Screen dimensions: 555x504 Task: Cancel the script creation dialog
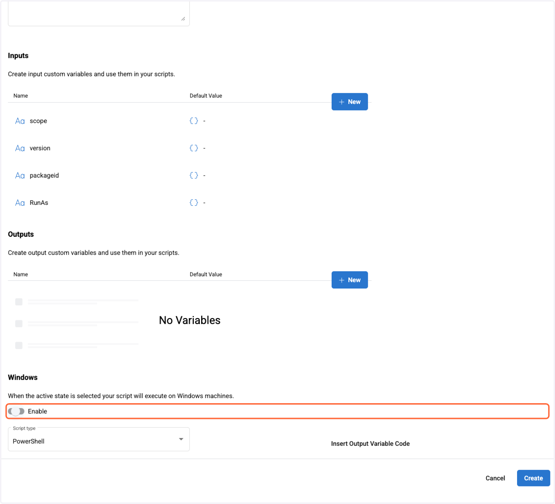tap(495, 478)
